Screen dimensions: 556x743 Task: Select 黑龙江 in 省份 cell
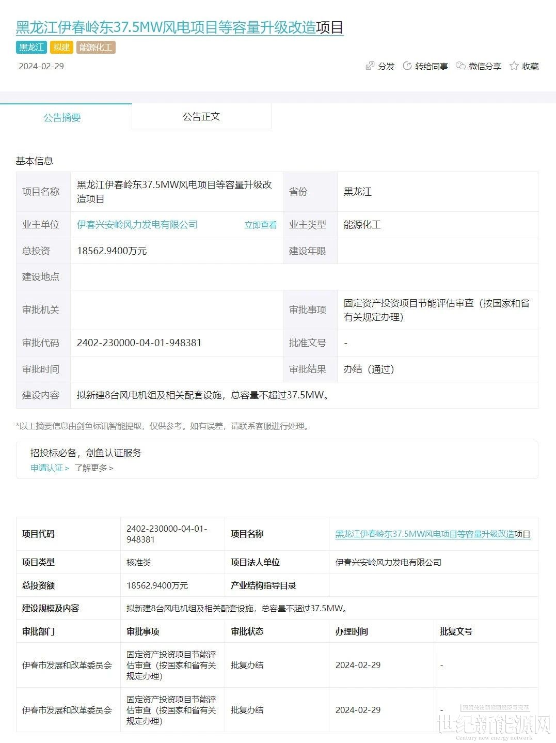358,192
